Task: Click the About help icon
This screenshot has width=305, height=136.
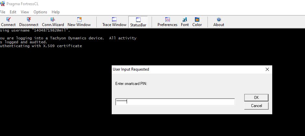Action: point(219,22)
